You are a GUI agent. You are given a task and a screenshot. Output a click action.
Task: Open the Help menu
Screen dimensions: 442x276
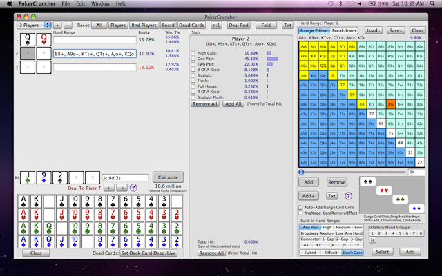(x=122, y=3)
